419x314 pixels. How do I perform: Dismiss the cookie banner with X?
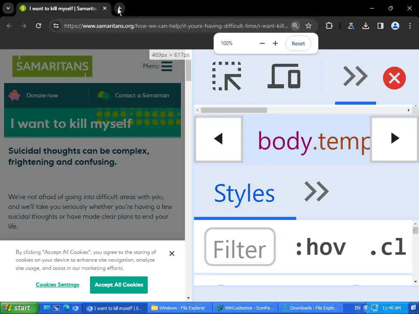[x=172, y=253]
